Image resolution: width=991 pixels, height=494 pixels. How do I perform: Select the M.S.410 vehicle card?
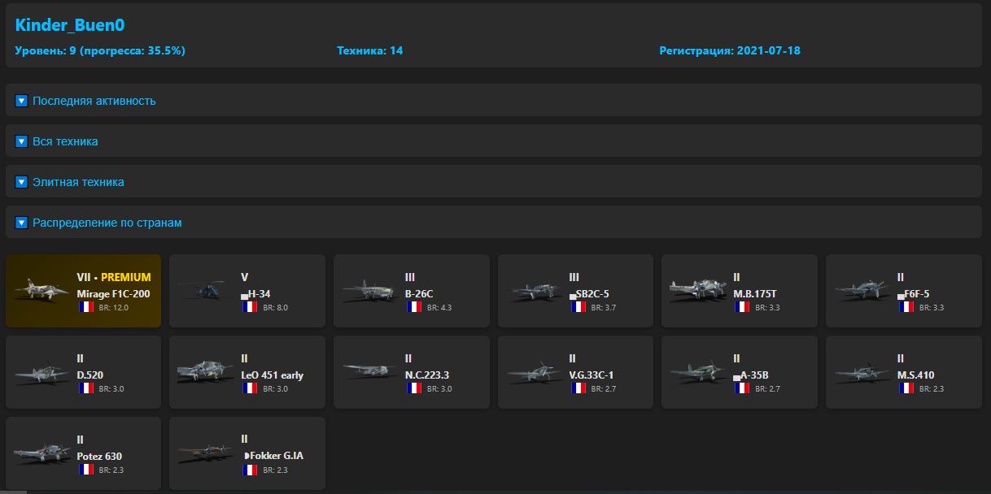[903, 372]
